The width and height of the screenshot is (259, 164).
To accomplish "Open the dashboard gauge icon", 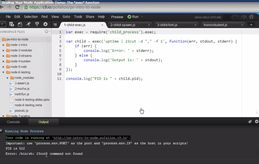I will tap(244, 17).
